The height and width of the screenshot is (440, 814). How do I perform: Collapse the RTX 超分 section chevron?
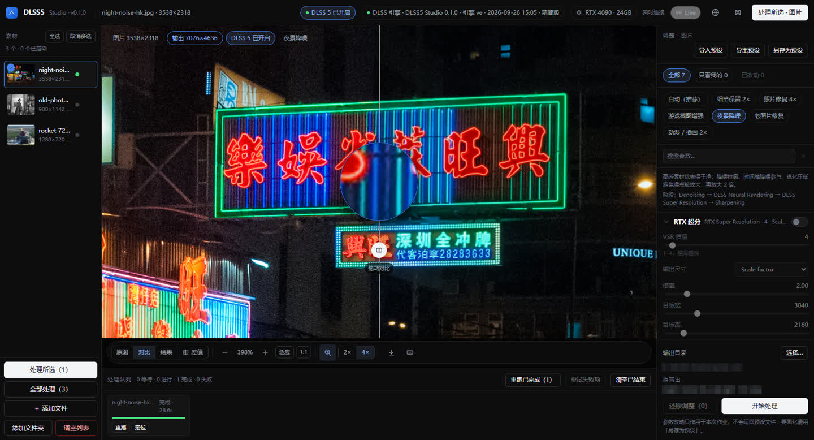[666, 222]
